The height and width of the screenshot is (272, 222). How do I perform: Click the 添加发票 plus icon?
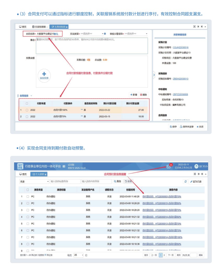tap(44, 74)
